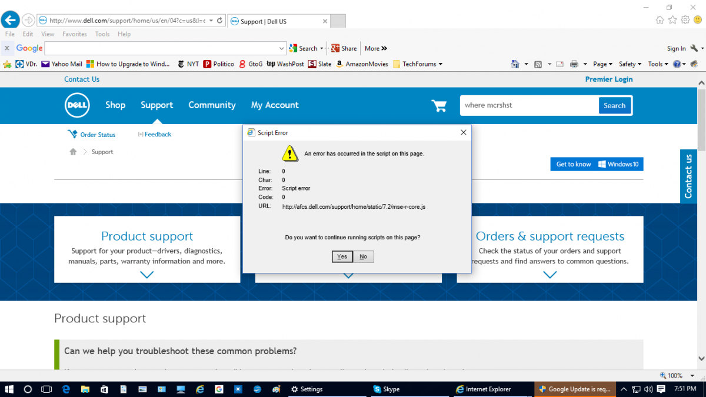Open the Shop navigation item
The height and width of the screenshot is (397, 706).
pyautogui.click(x=115, y=105)
